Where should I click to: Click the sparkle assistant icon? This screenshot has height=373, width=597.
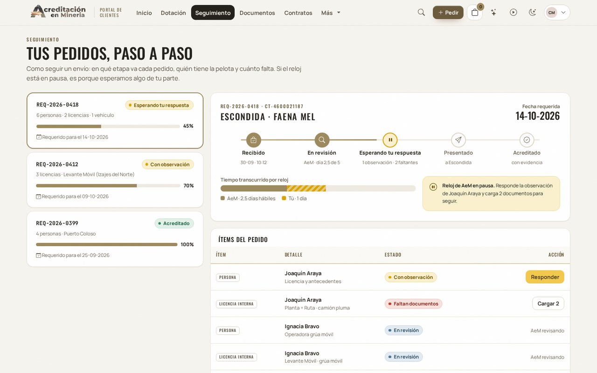point(493,13)
